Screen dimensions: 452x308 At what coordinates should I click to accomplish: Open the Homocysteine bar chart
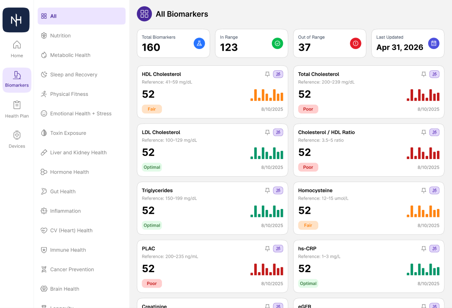click(x=423, y=211)
